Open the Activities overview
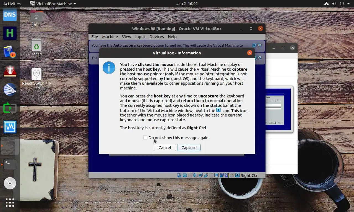 click(x=12, y=4)
